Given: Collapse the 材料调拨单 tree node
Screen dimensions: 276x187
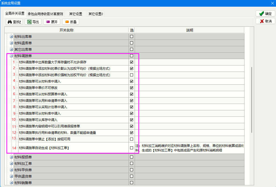Looking at the screenshot, I should click(11, 56).
